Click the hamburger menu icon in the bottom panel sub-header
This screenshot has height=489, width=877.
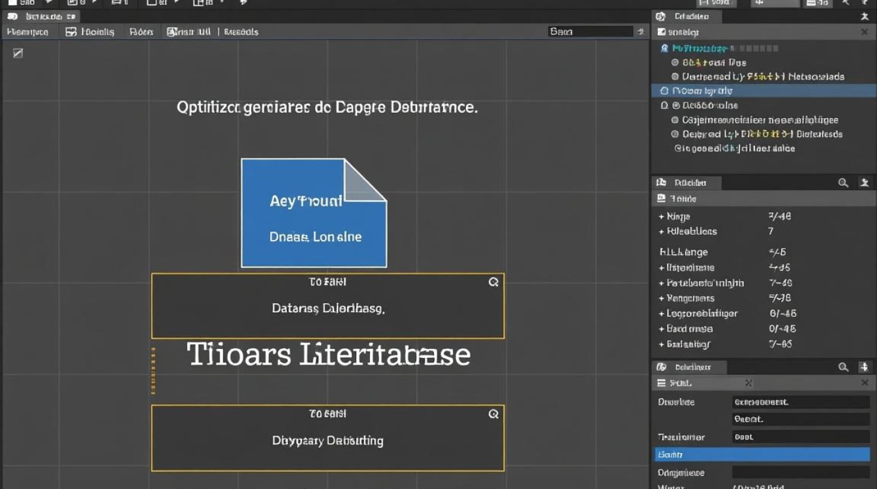[x=661, y=383]
